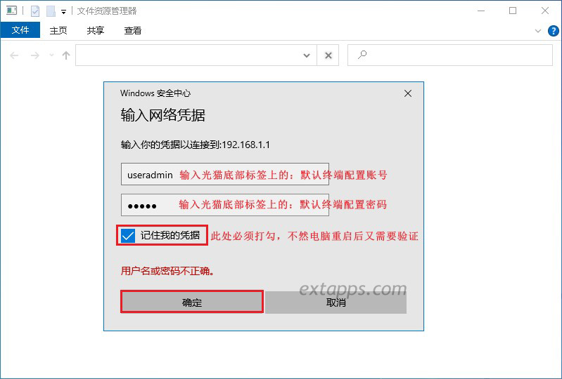
Task: Click the stop loading X button
Action: click(328, 55)
